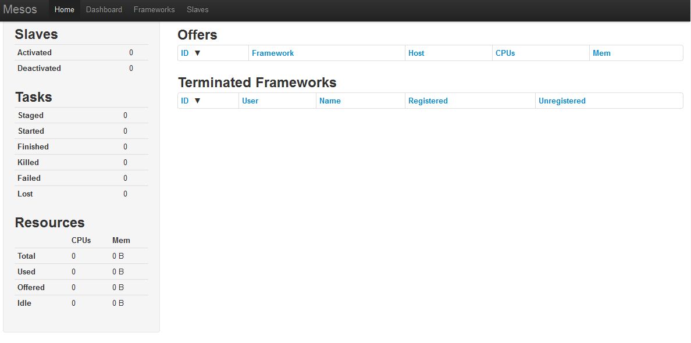Screen dimensions: 691x343
Task: Sort Offers by Framework column
Action: click(x=273, y=53)
